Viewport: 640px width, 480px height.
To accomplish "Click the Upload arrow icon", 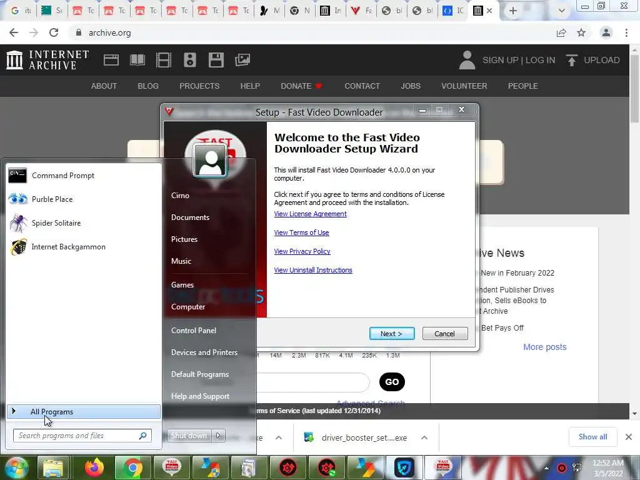I will click(x=571, y=60).
